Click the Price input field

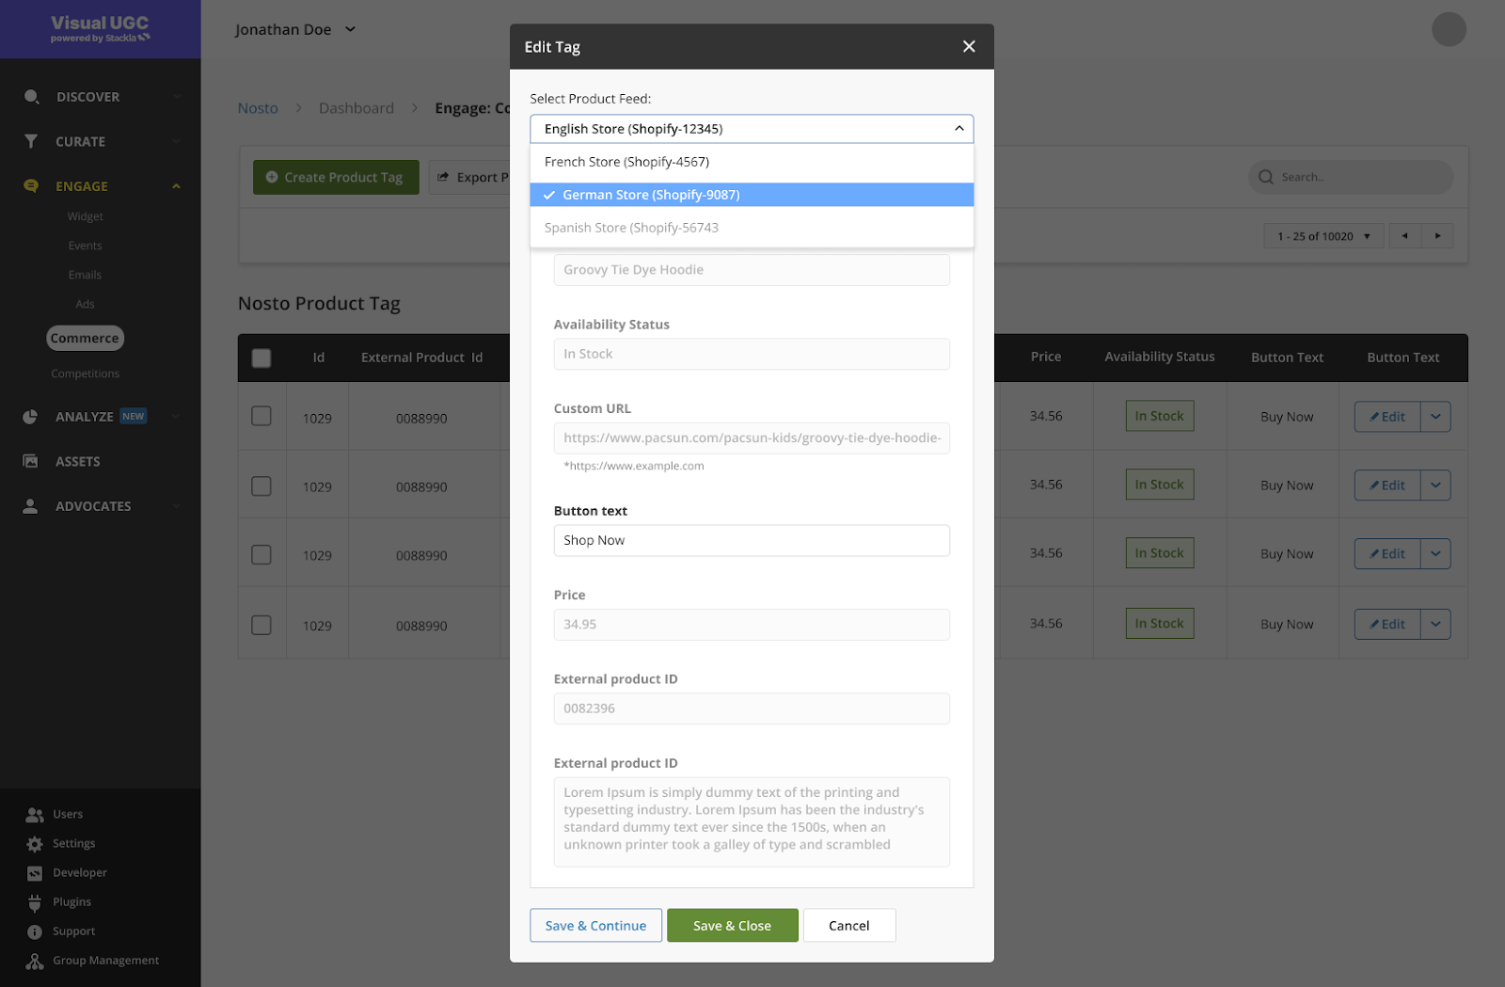coord(752,625)
